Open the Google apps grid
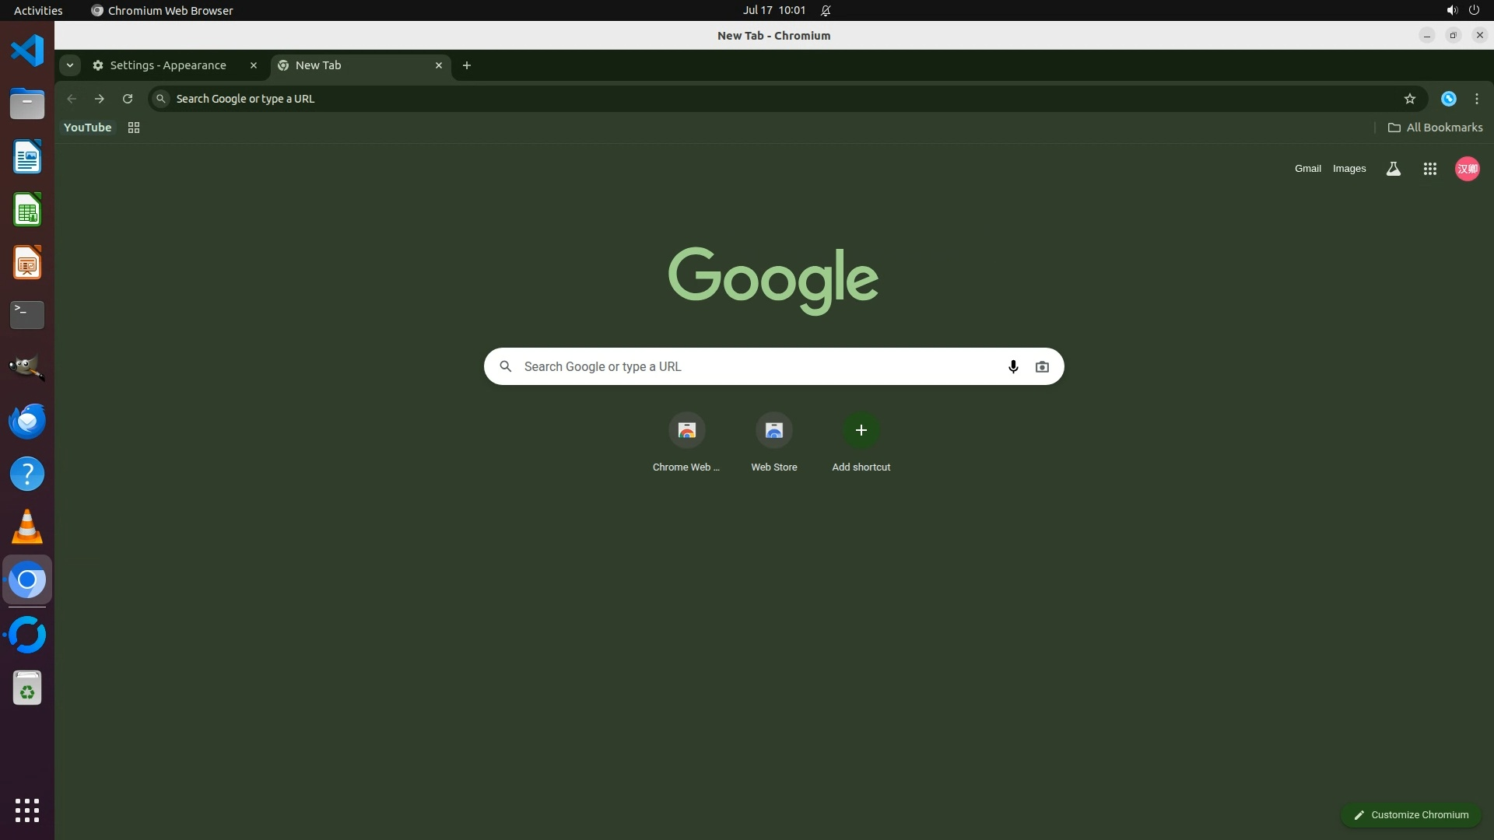Screen dimensions: 1494x840 (x=1429, y=169)
